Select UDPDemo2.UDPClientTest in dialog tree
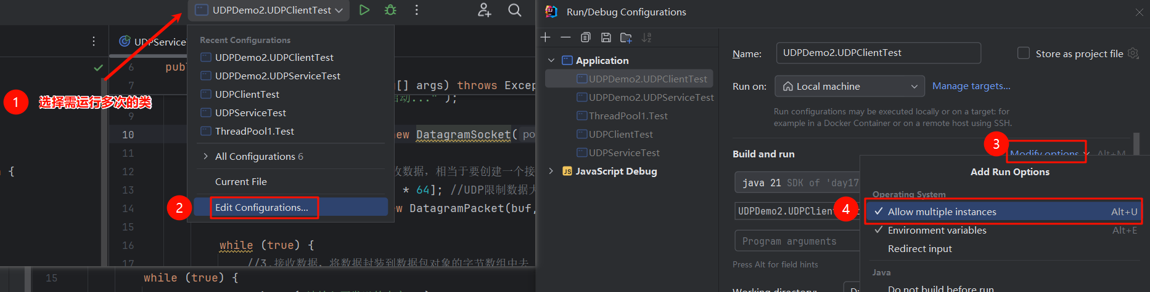 629,79
